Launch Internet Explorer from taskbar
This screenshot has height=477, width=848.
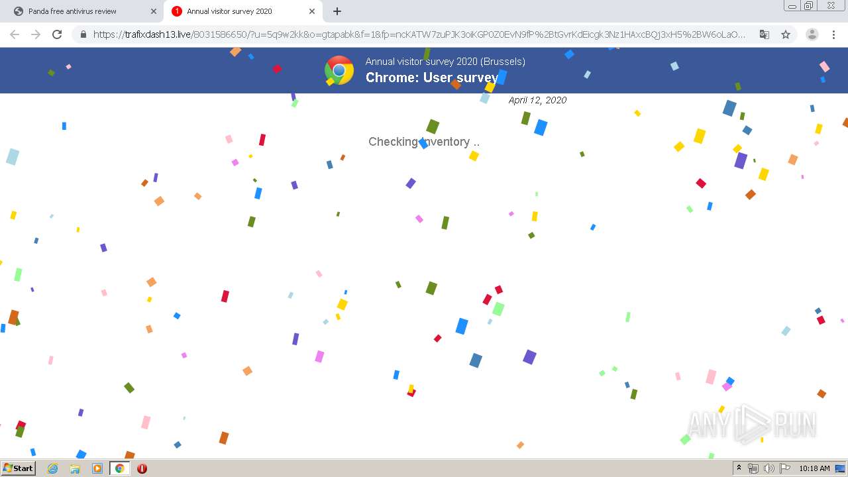pos(52,468)
